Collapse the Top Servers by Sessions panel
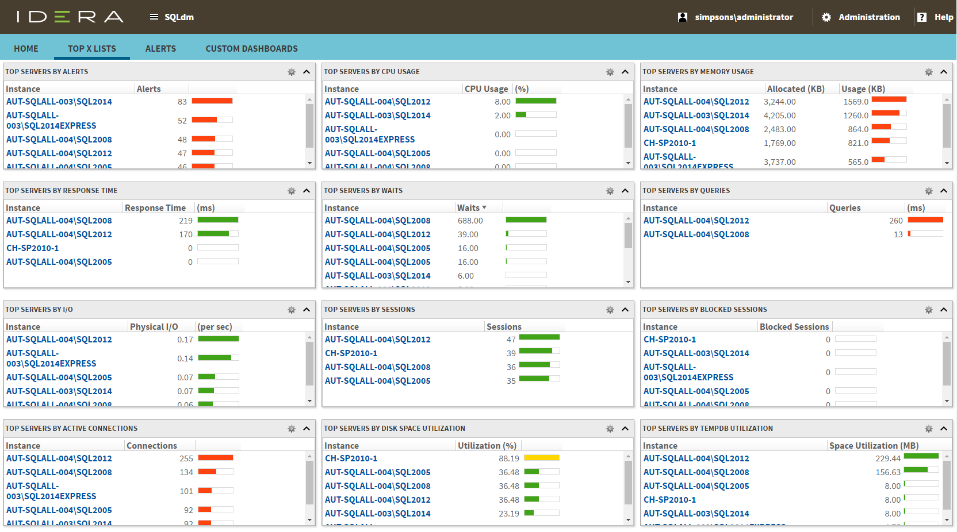The height and width of the screenshot is (532, 957). point(625,310)
